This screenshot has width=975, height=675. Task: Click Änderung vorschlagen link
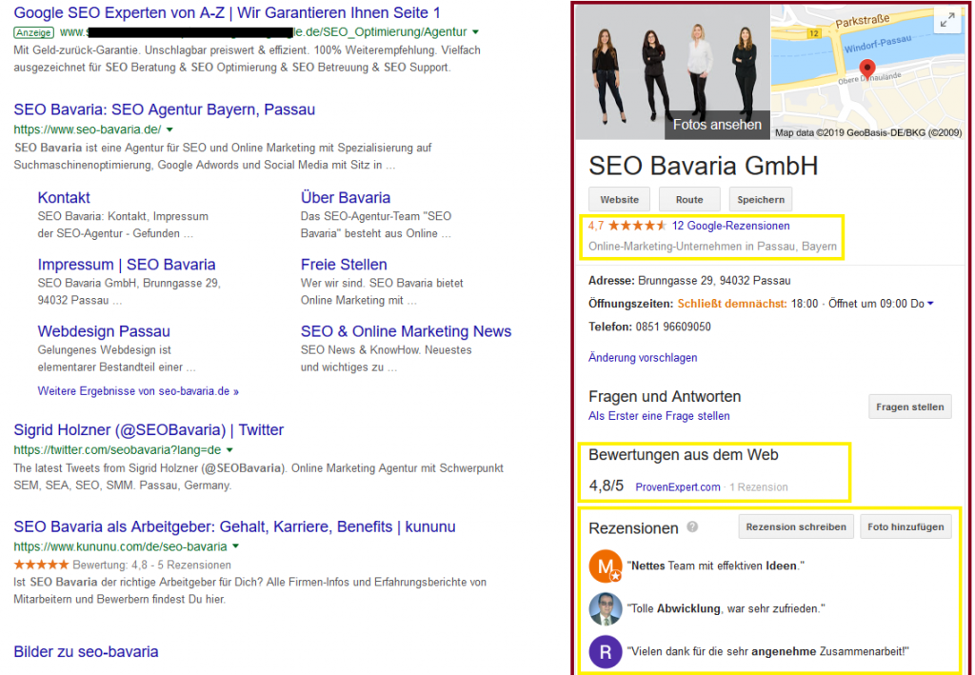643,357
